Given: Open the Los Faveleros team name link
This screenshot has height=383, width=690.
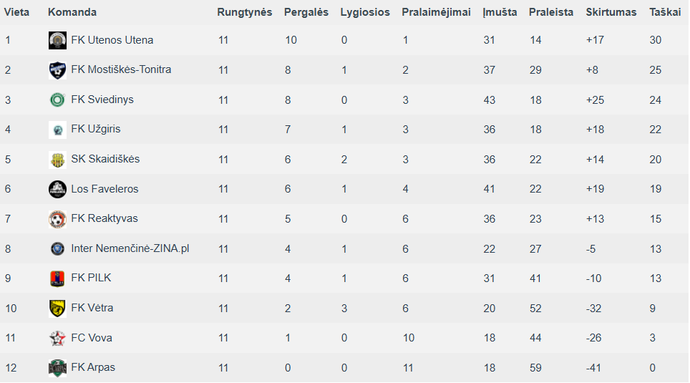Looking at the screenshot, I should coord(105,189).
